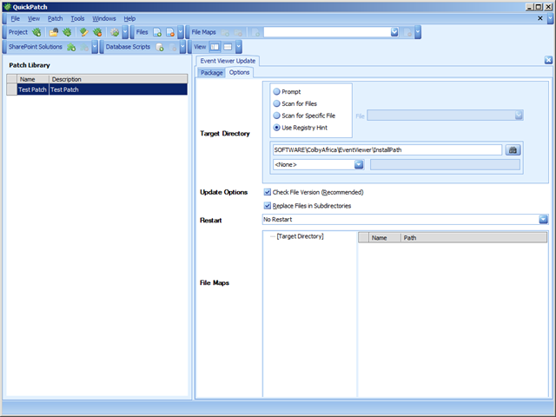
Task: Expand the <None> dropdown list
Action: [x=359, y=164]
